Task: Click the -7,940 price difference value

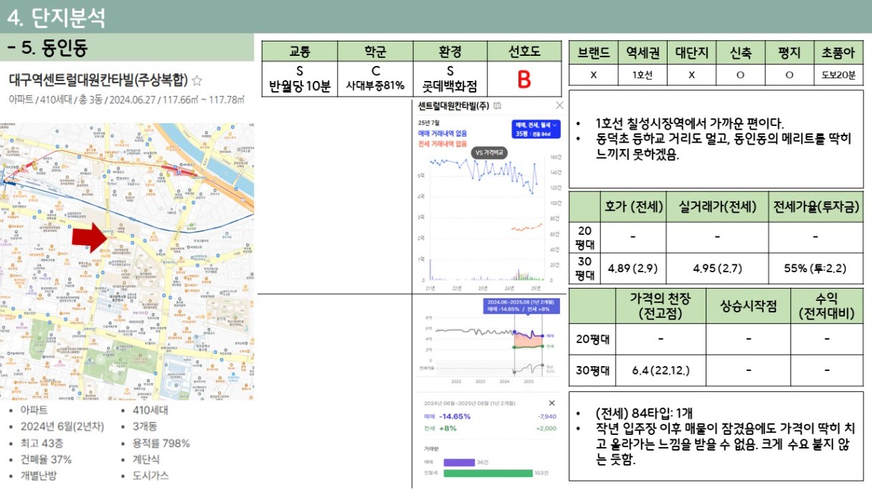Action: [x=546, y=416]
